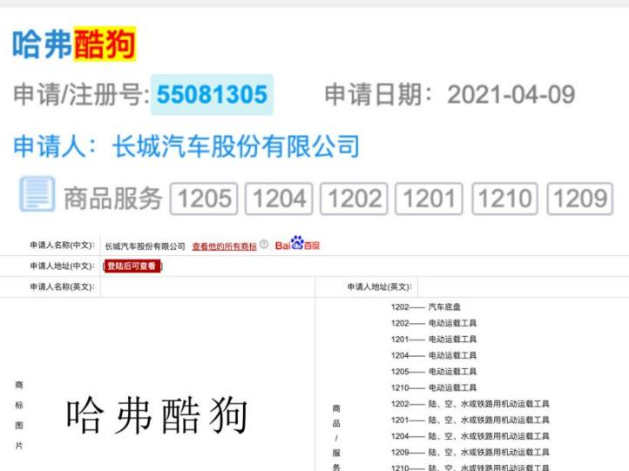Select category code 1205 box
629x471 pixels.
pos(204,198)
